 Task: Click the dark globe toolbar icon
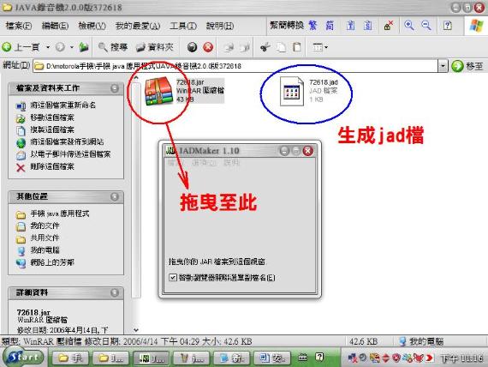[x=193, y=47]
